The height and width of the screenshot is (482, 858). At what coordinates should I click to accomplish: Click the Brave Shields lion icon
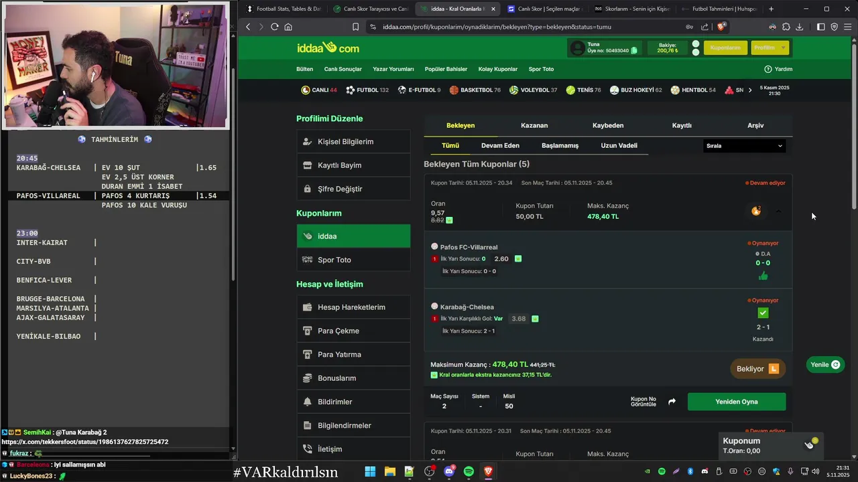tap(721, 27)
